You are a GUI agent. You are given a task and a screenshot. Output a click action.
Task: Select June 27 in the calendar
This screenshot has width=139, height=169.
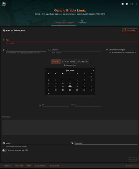(77, 90)
